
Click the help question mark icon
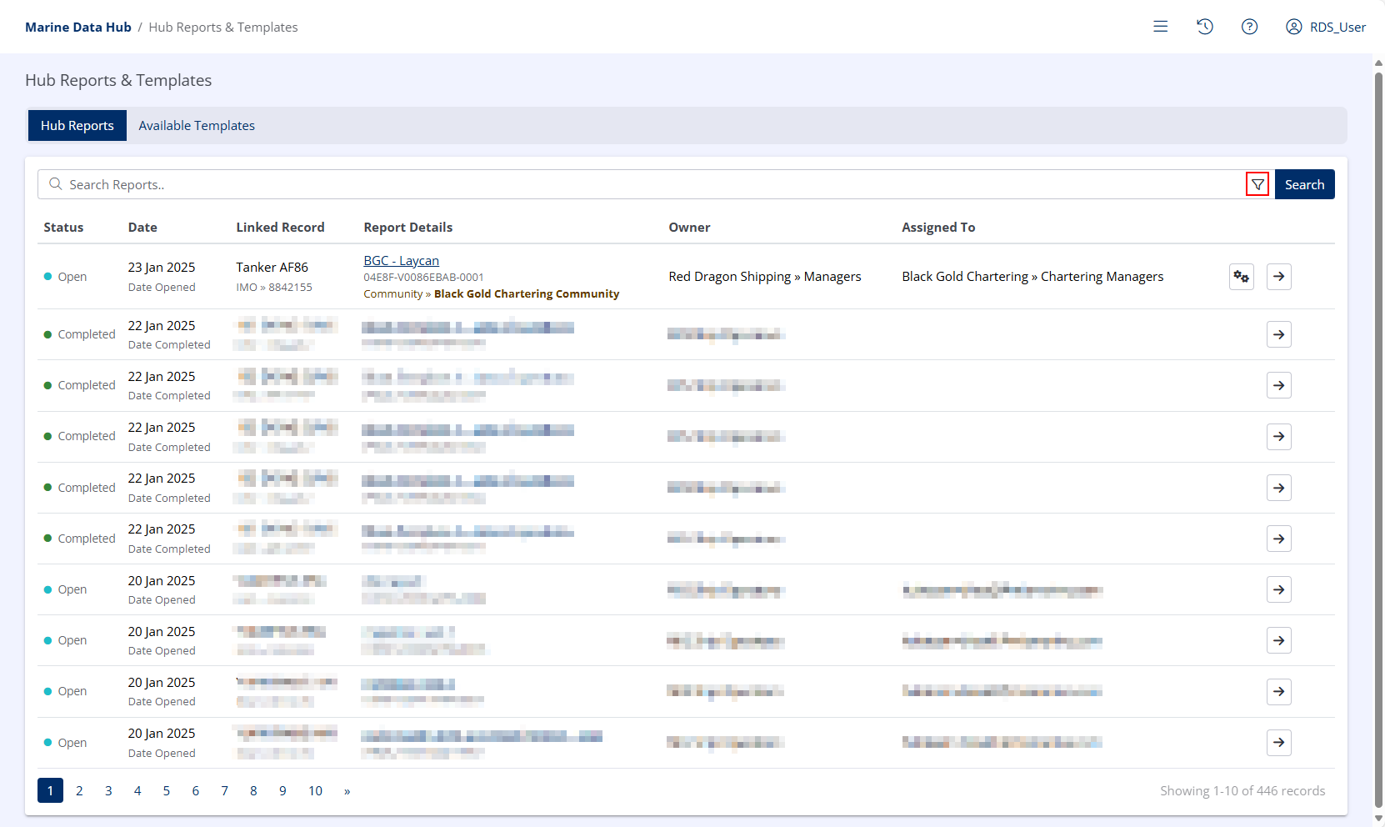pyautogui.click(x=1249, y=27)
